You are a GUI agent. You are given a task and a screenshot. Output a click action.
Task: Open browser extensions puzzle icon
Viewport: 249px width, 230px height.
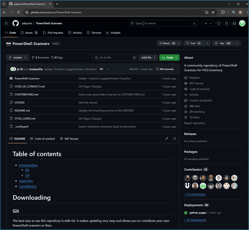[223, 12]
